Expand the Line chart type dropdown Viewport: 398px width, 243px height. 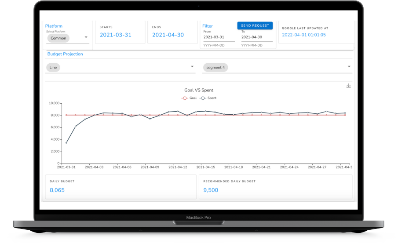tap(192, 67)
